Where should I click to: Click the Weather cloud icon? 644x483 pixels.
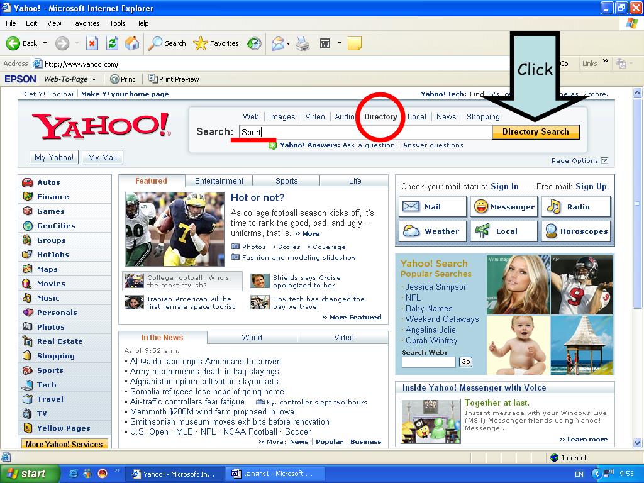(x=411, y=231)
